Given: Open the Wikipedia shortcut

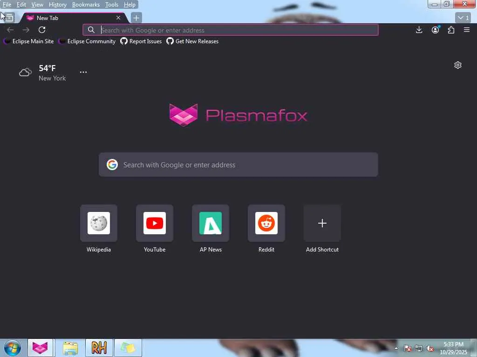Looking at the screenshot, I should point(99,229).
